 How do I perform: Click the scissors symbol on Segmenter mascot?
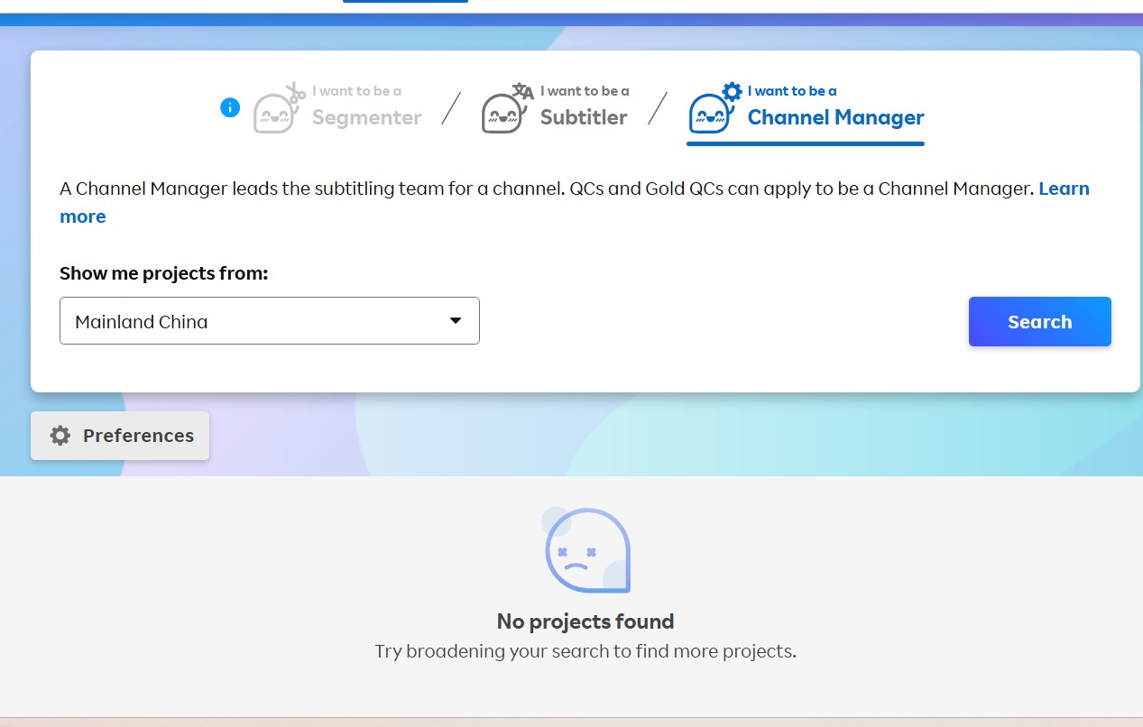pyautogui.click(x=296, y=92)
